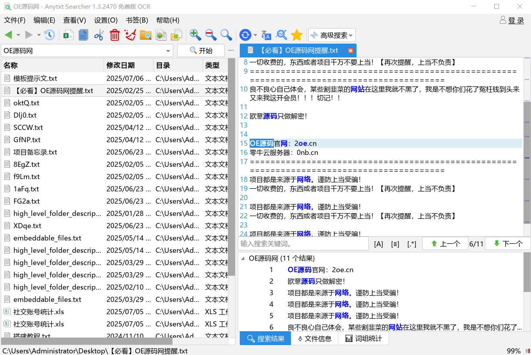Screen dimensions: 531x355
Task: Toggle the [.*] regex search option
Action: pyautogui.click(x=412, y=244)
